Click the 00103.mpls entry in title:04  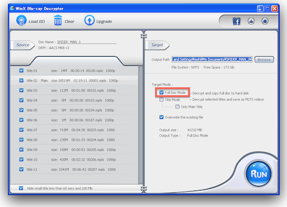93,100
